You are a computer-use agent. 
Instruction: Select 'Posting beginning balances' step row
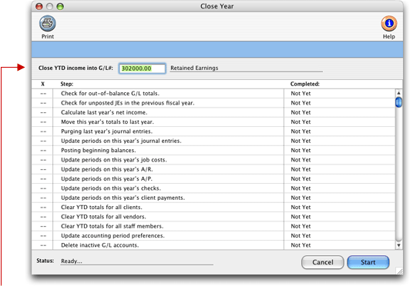[x=213, y=151]
